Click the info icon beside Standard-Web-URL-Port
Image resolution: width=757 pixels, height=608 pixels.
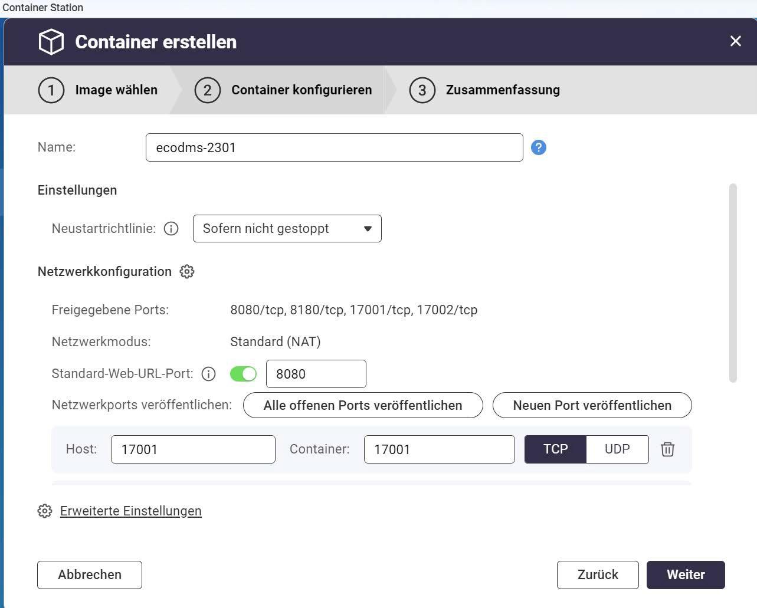pyautogui.click(x=208, y=374)
